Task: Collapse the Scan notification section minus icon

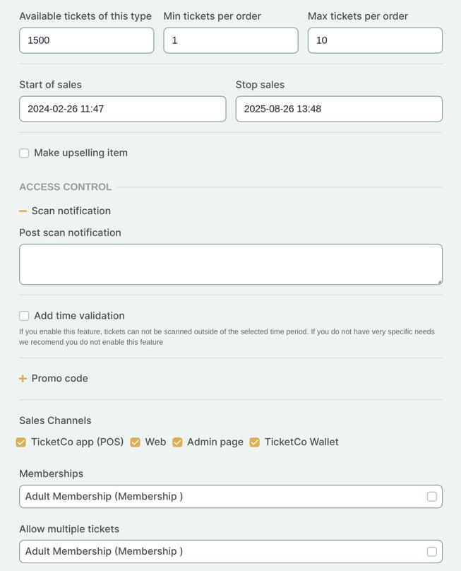Action: point(23,211)
